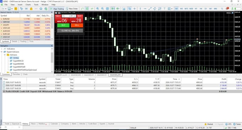
Task: Toggle chart shift from right edge
Action: (118, 9)
